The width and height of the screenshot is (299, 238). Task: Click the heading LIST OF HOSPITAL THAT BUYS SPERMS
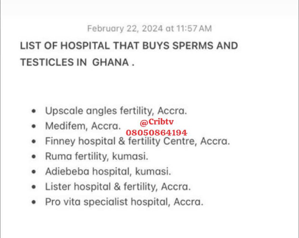click(129, 46)
